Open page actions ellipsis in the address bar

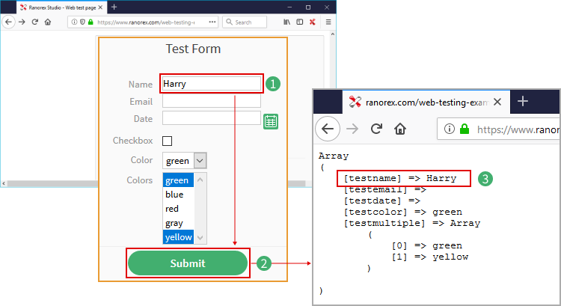[213, 22]
